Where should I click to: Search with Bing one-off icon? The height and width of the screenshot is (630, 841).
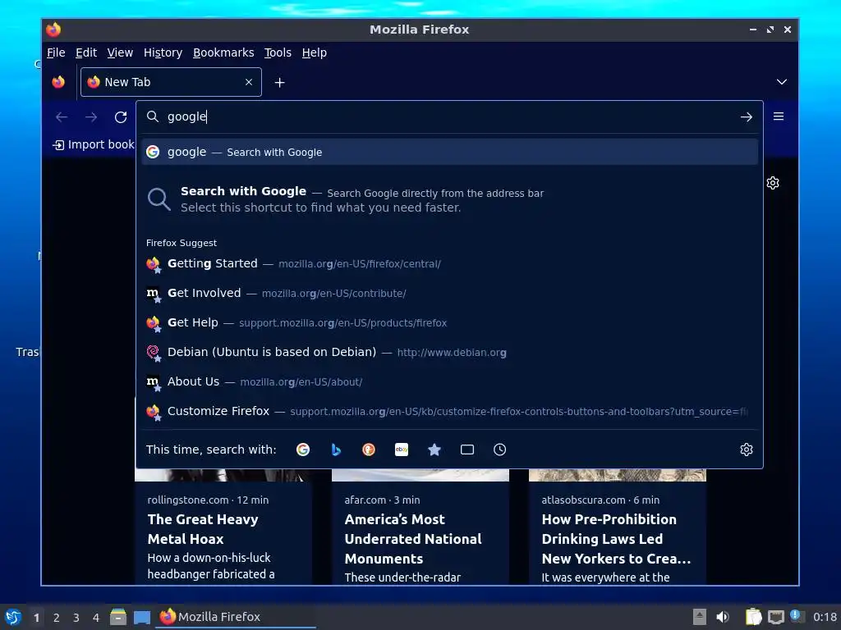tap(336, 450)
